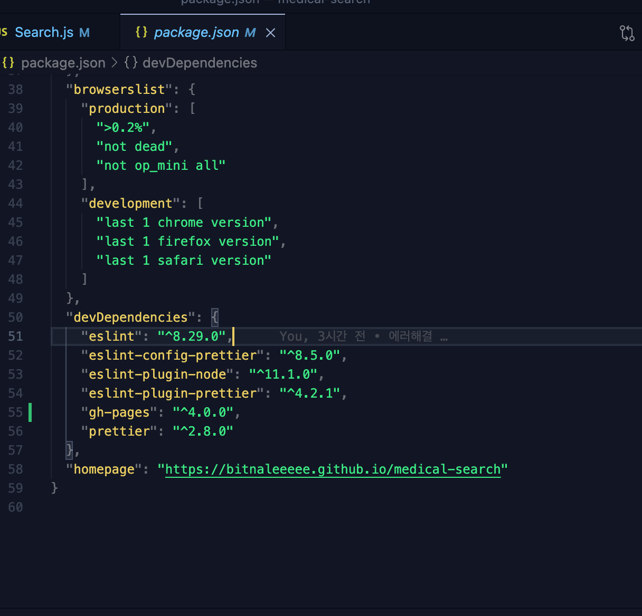Click the Open Changes icon in the editor toolbar
The image size is (642, 616).
627,33
